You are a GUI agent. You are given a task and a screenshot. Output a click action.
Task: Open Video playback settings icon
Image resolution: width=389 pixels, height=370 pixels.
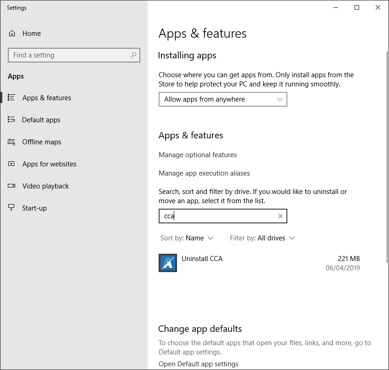(x=12, y=186)
